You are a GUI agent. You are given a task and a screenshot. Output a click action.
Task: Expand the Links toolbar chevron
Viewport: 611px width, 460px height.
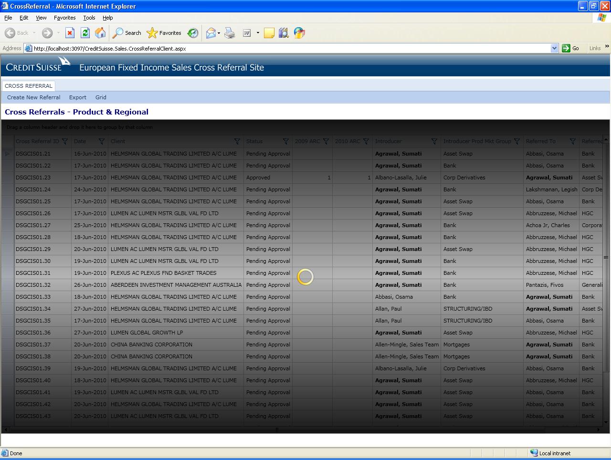[607, 46]
